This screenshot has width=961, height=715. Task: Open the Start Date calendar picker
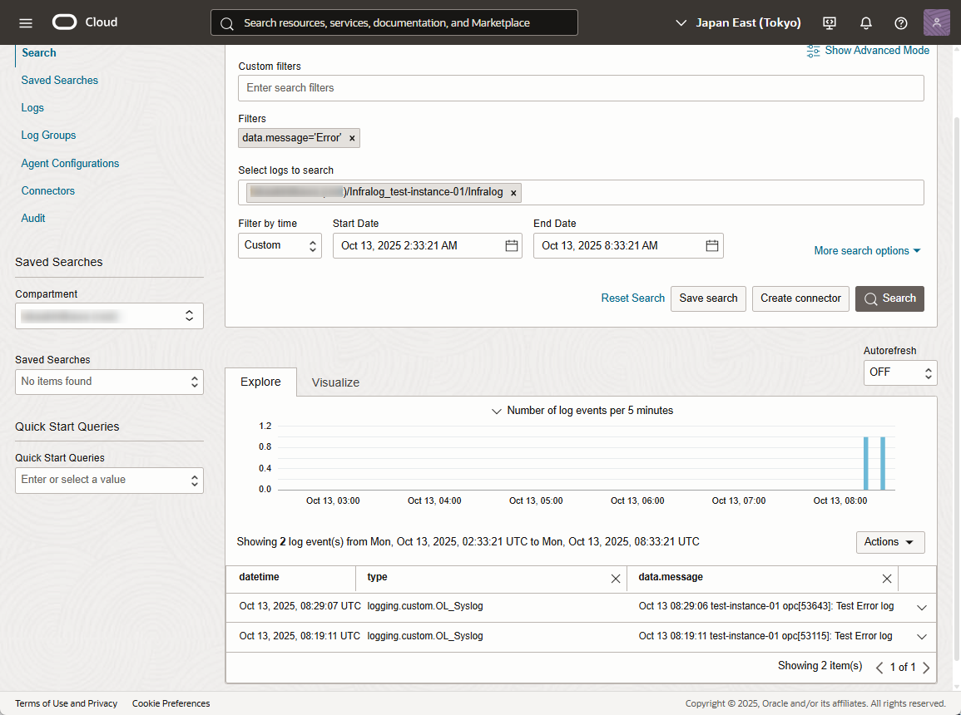(x=512, y=246)
